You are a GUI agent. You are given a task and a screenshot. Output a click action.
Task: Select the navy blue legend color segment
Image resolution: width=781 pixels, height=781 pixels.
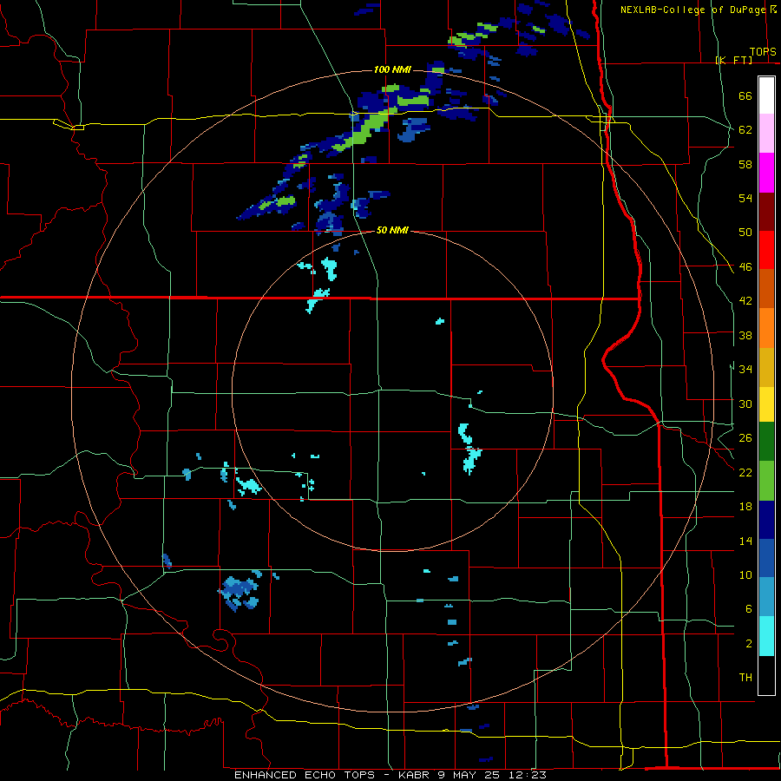[x=766, y=520]
